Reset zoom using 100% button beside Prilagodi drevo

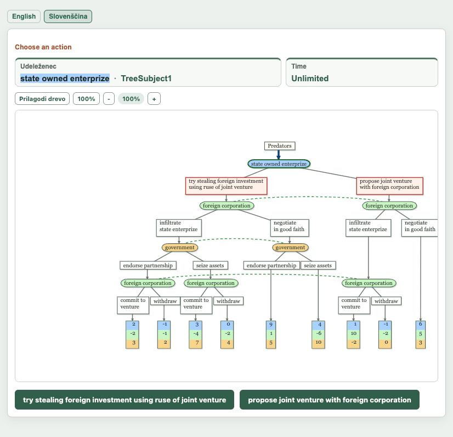coord(86,99)
